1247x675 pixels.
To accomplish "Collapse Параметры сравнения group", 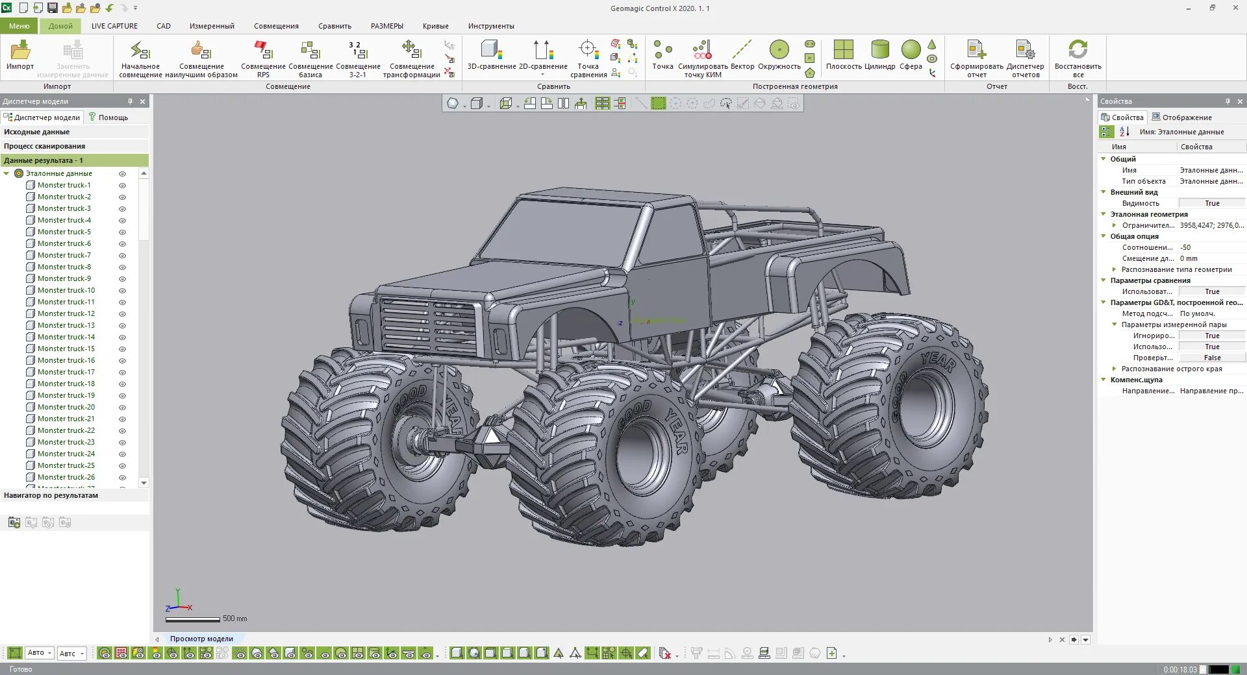I will click(x=1103, y=280).
